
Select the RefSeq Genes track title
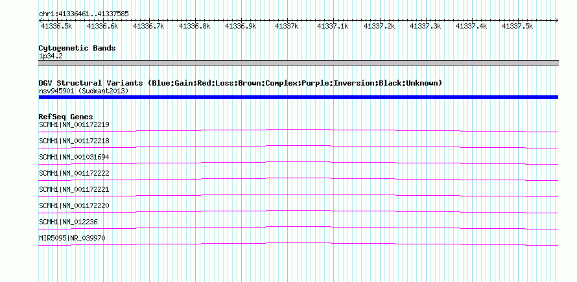point(66,117)
